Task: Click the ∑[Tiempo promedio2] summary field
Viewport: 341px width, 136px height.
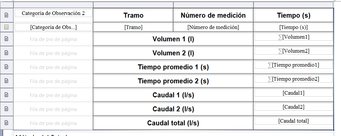Action: [293, 79]
